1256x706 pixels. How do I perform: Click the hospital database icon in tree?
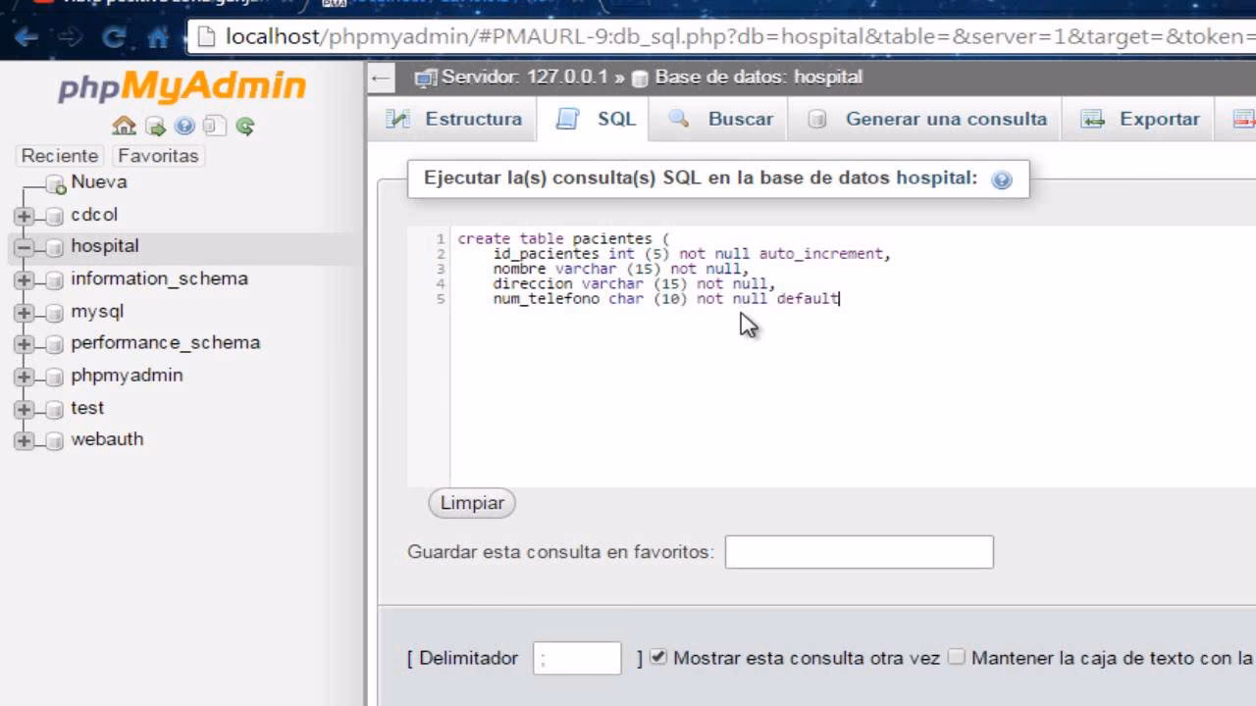click(x=55, y=247)
